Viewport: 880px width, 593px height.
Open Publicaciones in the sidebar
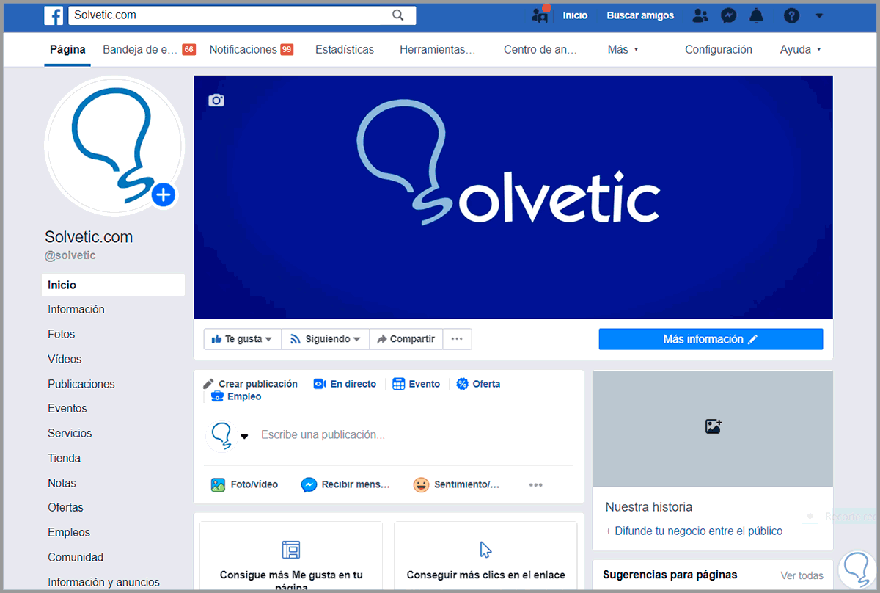coord(81,385)
